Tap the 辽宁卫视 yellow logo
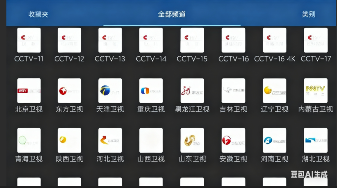337x188 pixels. [274, 91]
